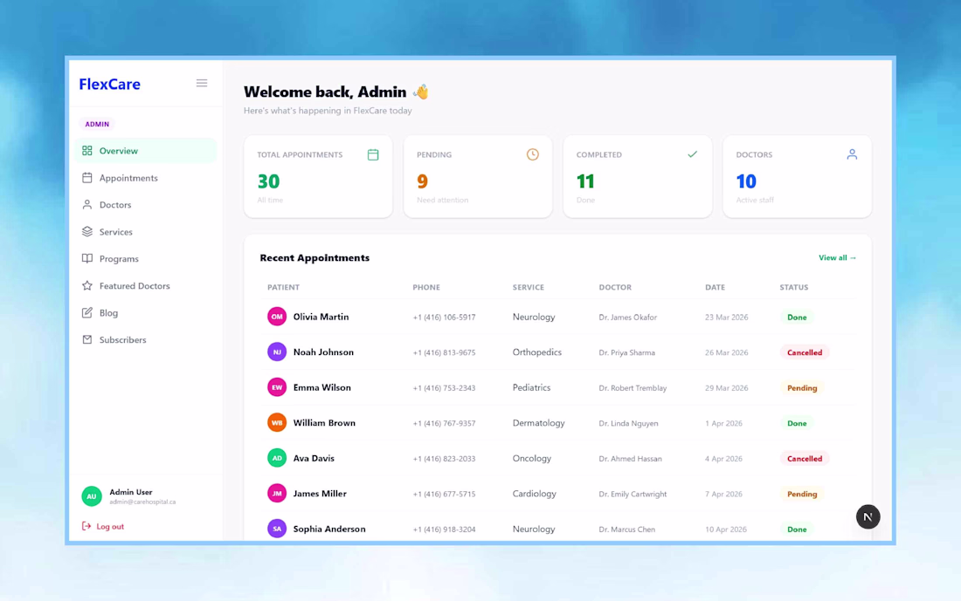This screenshot has height=601, width=961.
Task: Click William Brown's WB avatar
Action: [277, 422]
